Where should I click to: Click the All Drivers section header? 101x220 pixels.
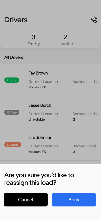click(x=14, y=57)
